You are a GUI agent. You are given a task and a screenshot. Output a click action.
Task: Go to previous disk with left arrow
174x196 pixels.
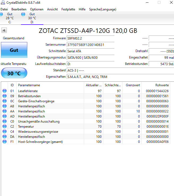pos(4,30)
